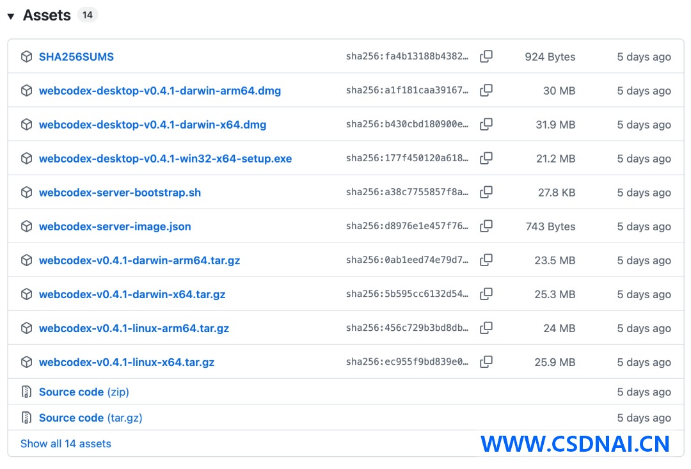The image size is (691, 469).
Task: Download webcodex-desktop-v0.4.1-darwin-arm64.dmg
Action: [160, 91]
